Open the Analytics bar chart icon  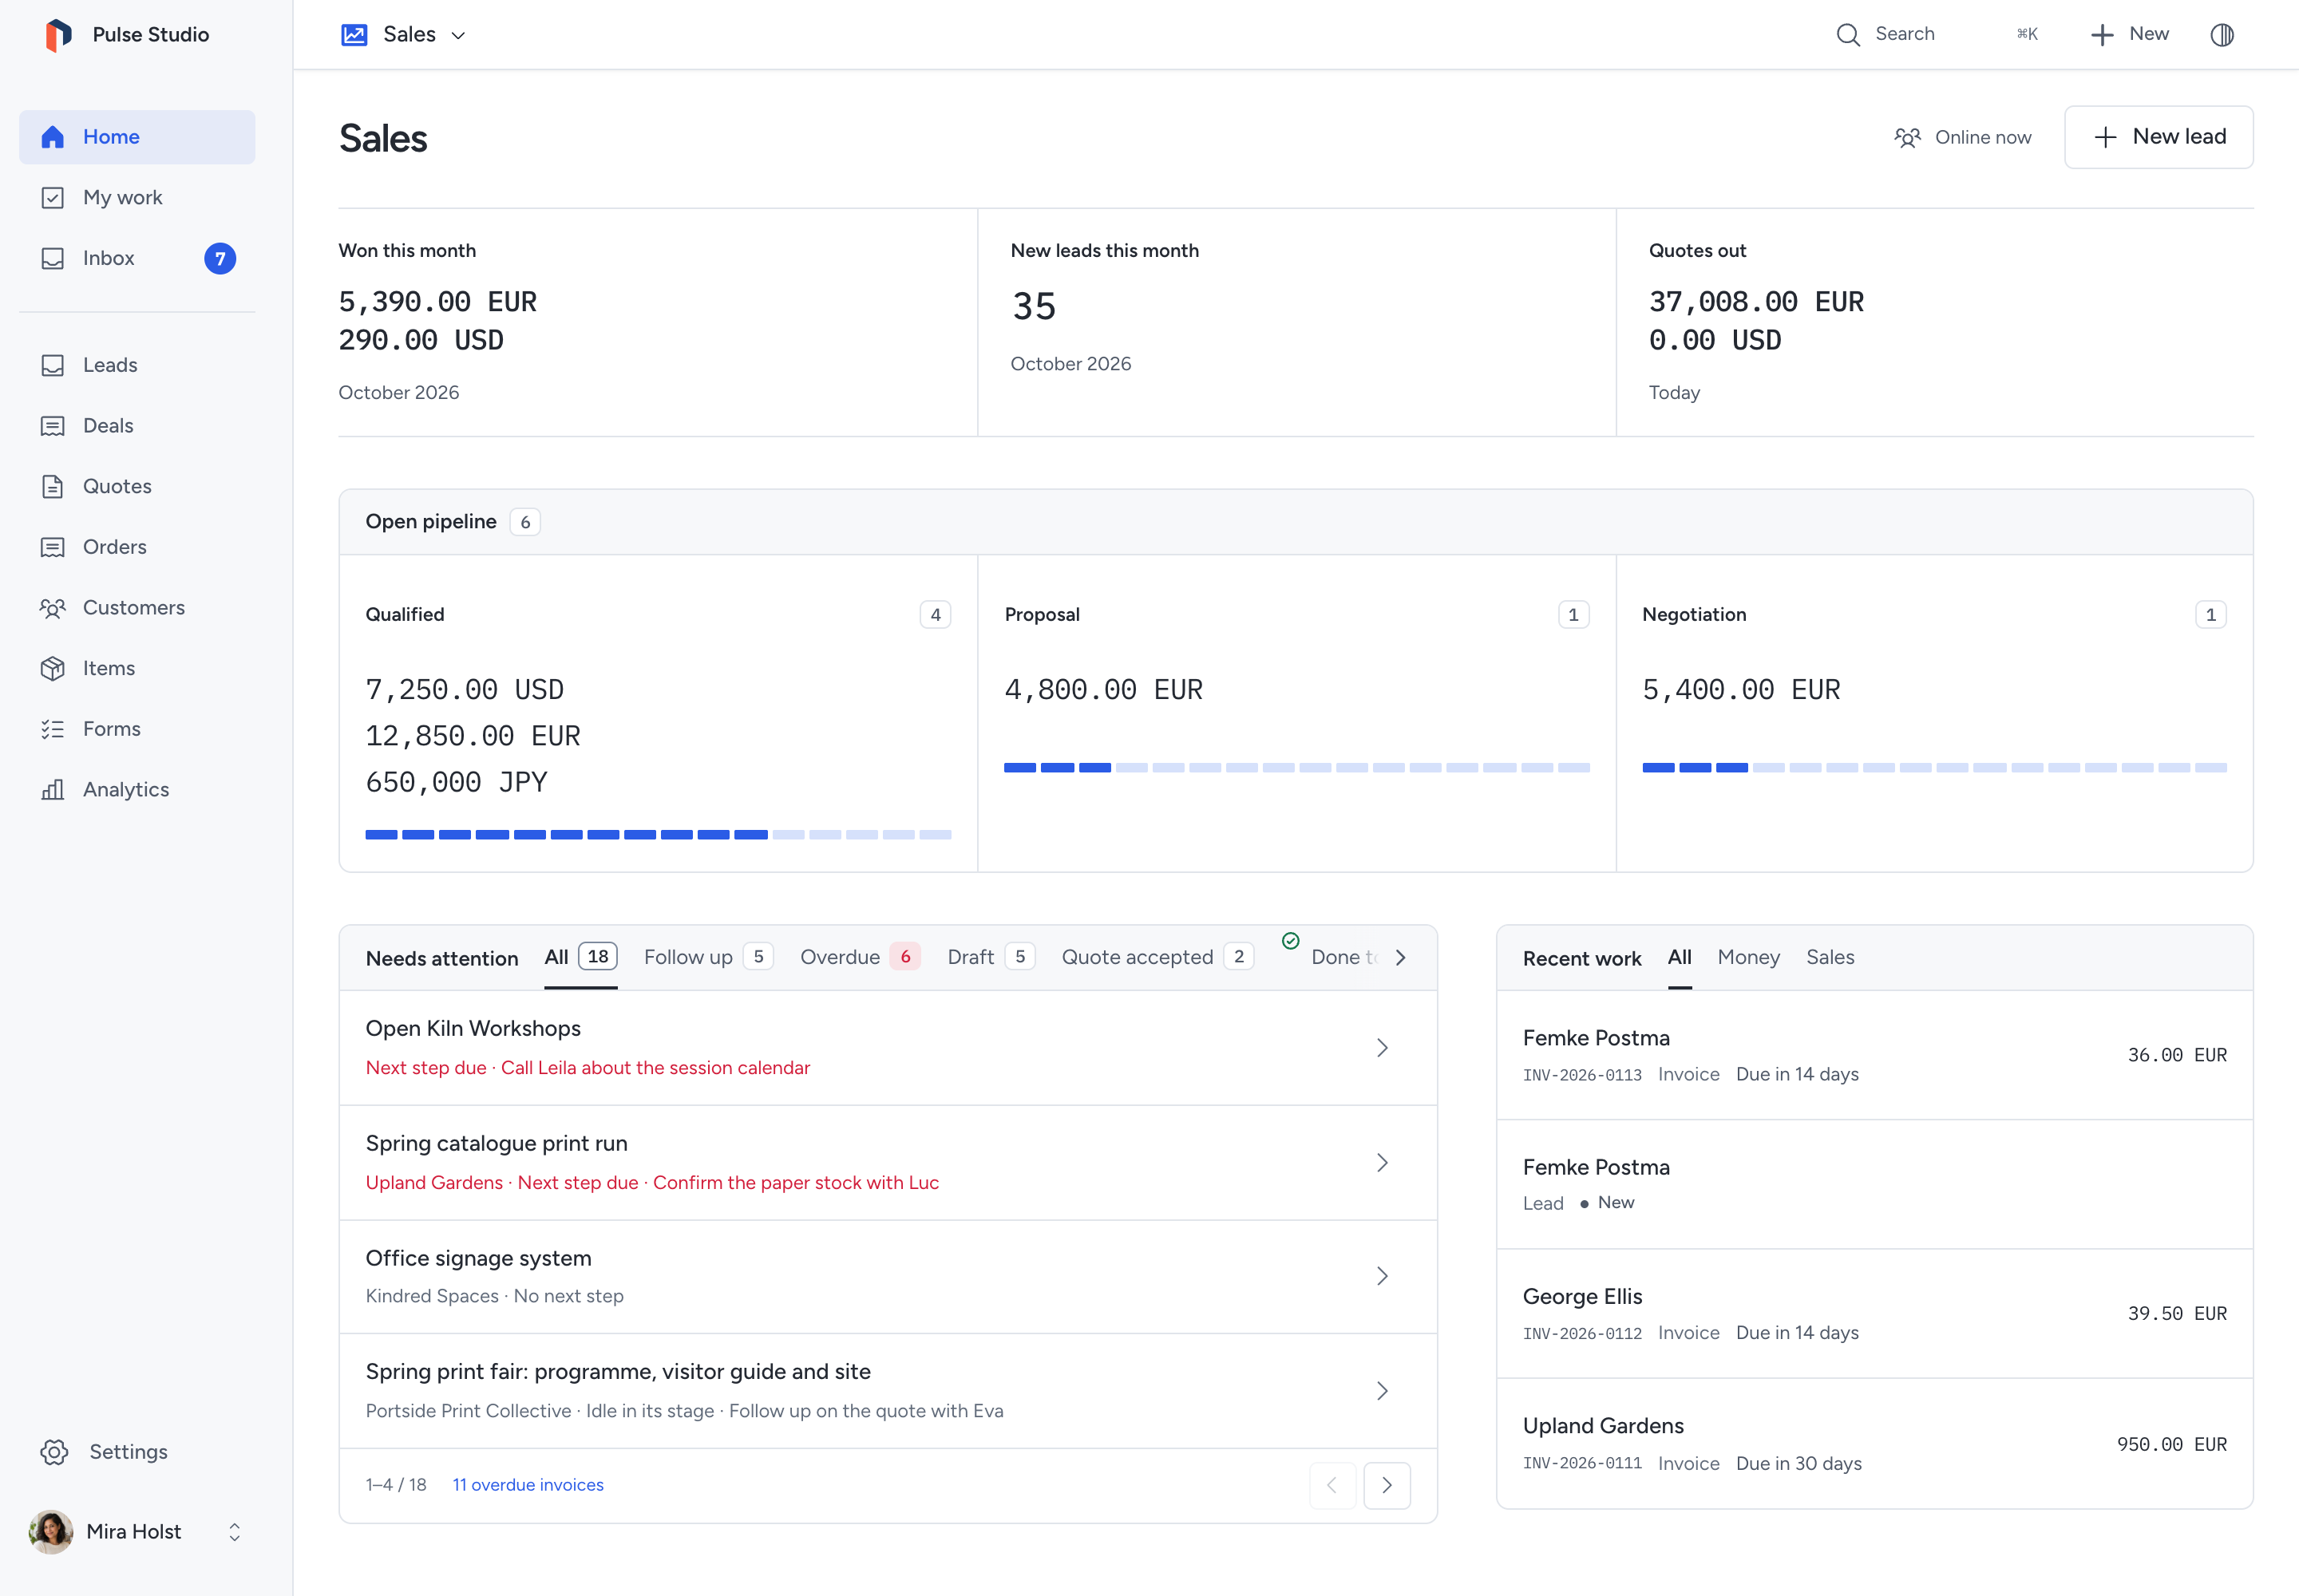click(x=53, y=790)
